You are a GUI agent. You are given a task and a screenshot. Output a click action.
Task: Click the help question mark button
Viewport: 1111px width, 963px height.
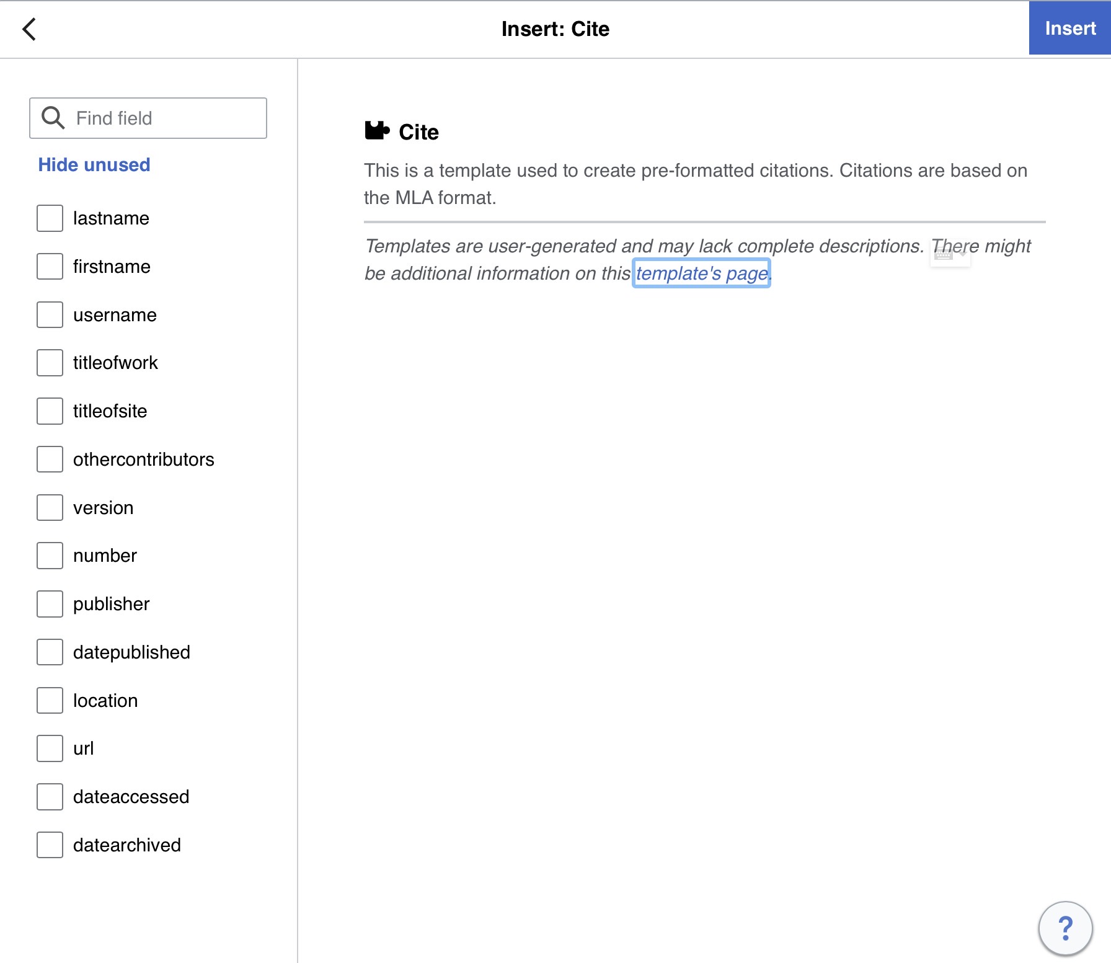point(1065,928)
